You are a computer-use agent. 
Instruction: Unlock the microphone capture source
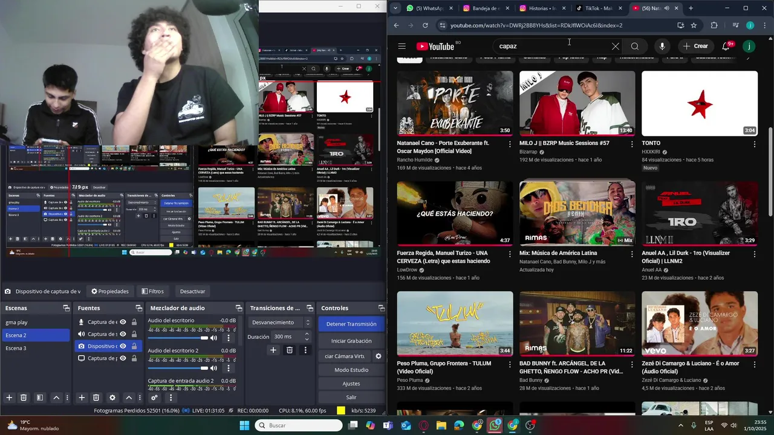pyautogui.click(x=134, y=322)
